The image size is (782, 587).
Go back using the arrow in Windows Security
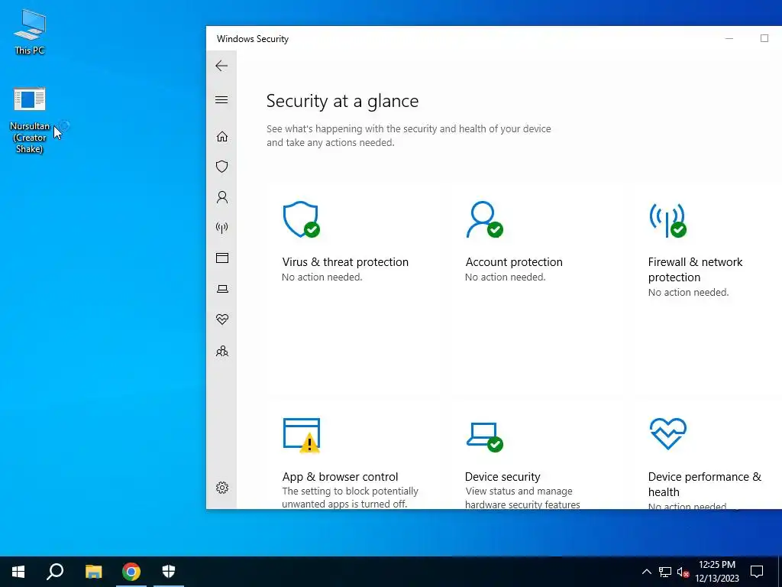[x=221, y=66]
